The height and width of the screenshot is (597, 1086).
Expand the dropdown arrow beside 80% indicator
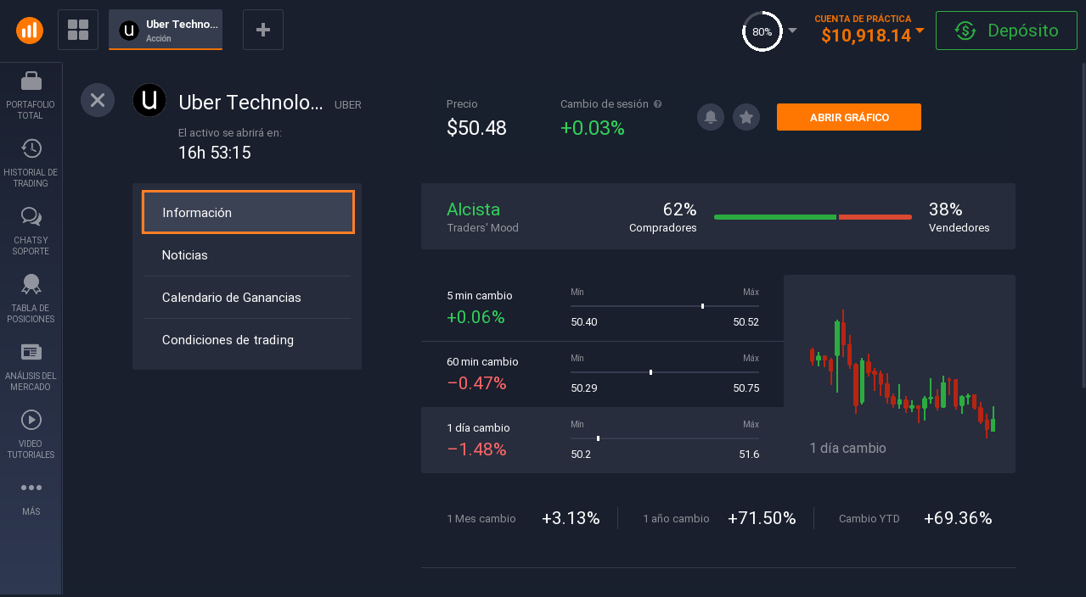(x=792, y=31)
